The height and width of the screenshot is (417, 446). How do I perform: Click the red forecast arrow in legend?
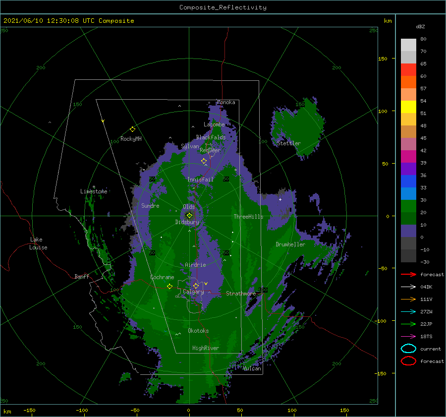click(x=408, y=274)
